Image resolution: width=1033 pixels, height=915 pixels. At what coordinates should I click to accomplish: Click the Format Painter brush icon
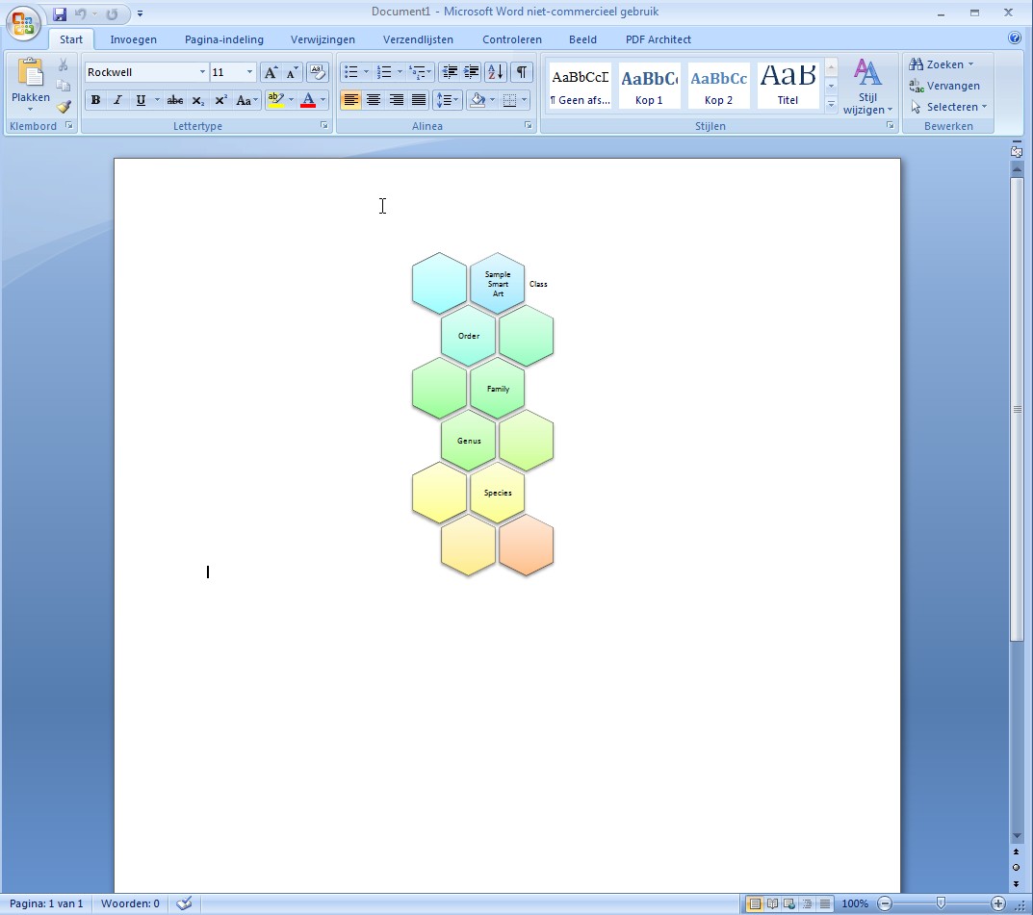64,107
